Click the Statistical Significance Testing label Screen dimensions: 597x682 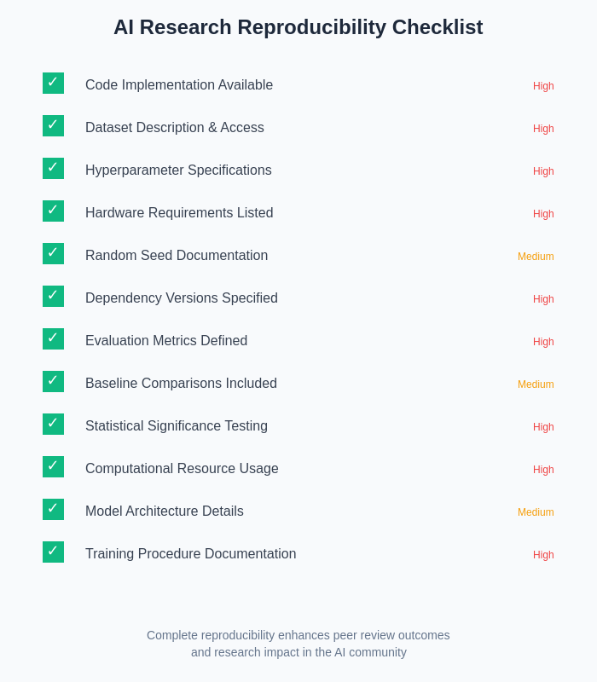177,426
